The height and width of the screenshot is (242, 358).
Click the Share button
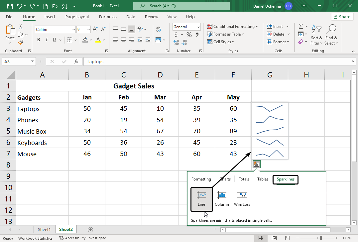[342, 16]
